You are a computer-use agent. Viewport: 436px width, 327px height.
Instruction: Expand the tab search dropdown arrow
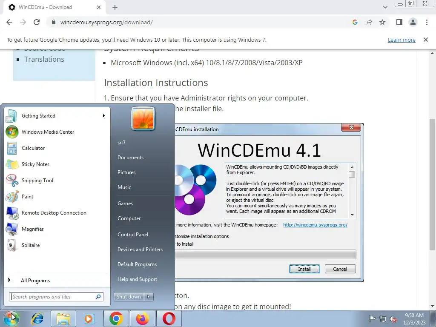click(x=385, y=7)
